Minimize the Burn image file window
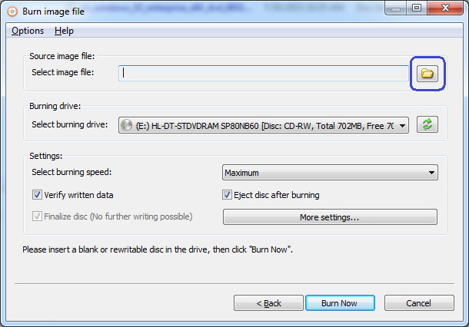This screenshot has height=327, width=469. pos(395,8)
